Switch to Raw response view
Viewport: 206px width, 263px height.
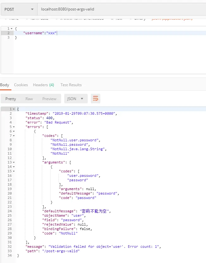point(29,99)
